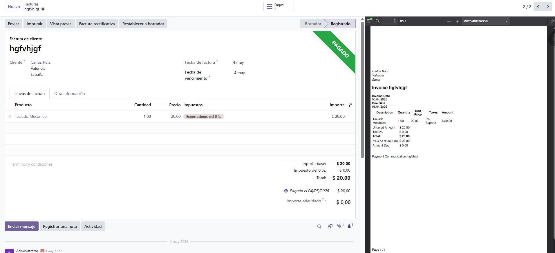
Task: Click the Restablecer a borrador button
Action: click(x=143, y=24)
